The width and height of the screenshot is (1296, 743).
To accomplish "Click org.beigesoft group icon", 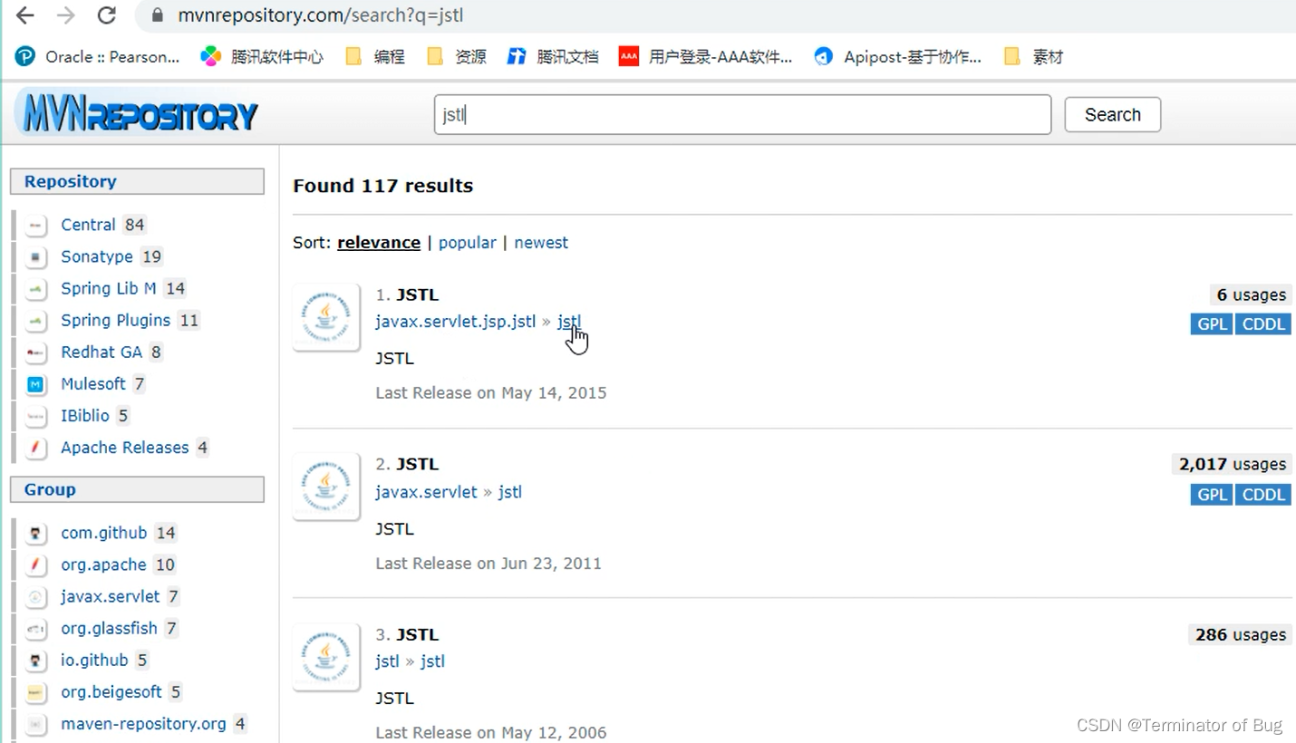I will (x=35, y=692).
